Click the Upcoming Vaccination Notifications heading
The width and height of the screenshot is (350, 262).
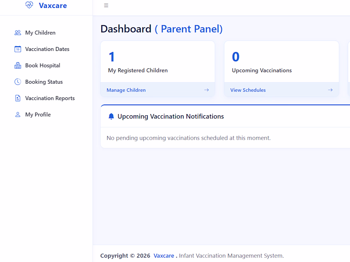171,116
